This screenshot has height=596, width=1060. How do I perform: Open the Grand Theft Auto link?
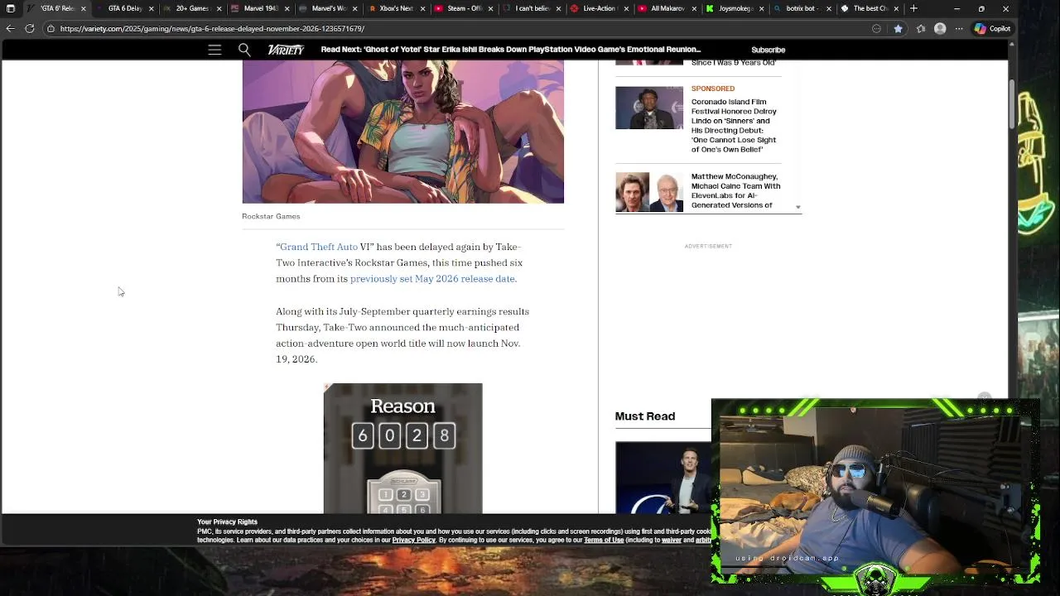[x=319, y=247]
